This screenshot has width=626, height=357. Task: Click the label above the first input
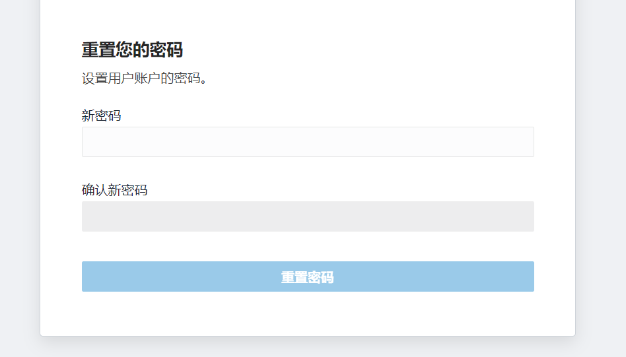(102, 116)
